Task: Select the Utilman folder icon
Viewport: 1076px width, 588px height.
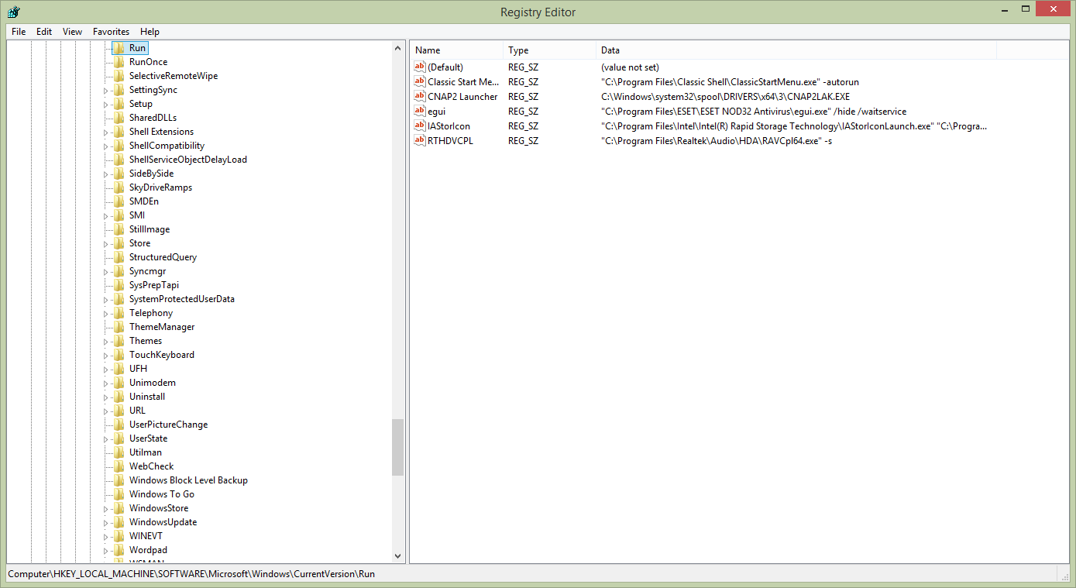Action: coord(119,452)
